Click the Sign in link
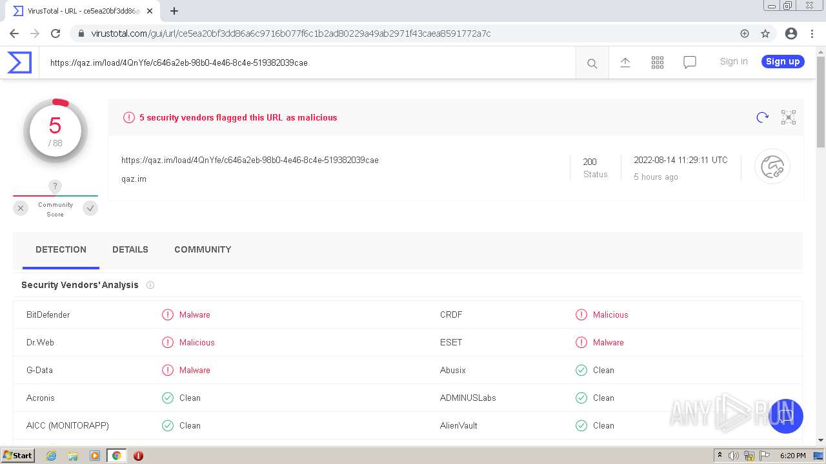Viewport: 826px width, 464px height. pos(734,61)
